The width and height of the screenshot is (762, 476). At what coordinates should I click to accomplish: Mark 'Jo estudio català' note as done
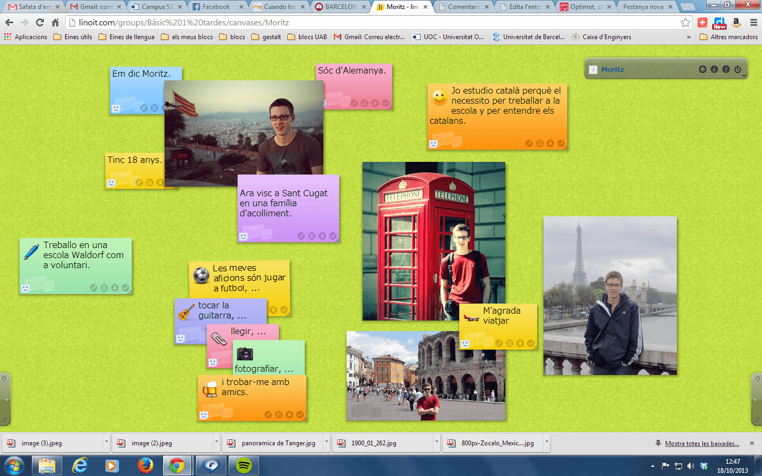click(561, 143)
